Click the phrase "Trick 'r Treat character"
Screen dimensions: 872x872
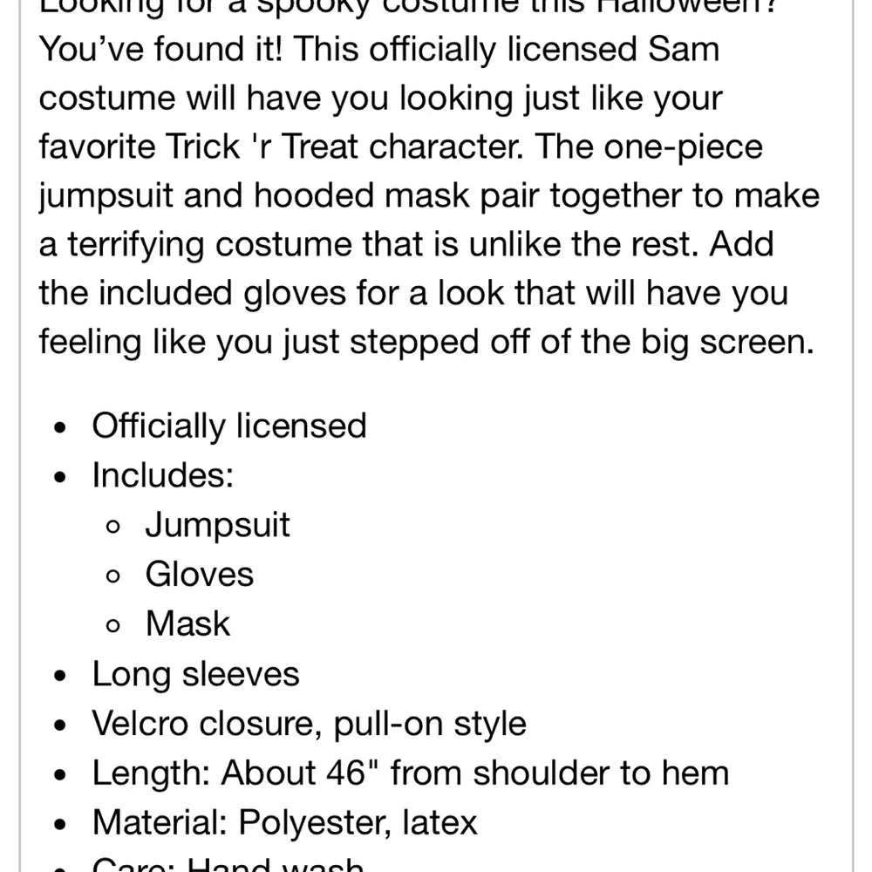click(344, 146)
